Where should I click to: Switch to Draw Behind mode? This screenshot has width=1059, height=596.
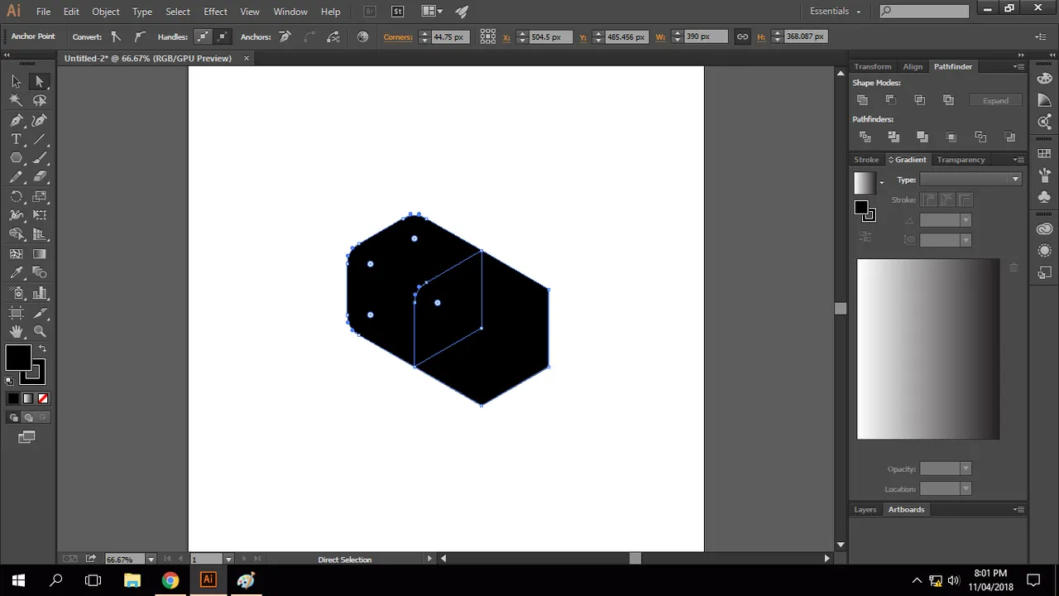[28, 418]
